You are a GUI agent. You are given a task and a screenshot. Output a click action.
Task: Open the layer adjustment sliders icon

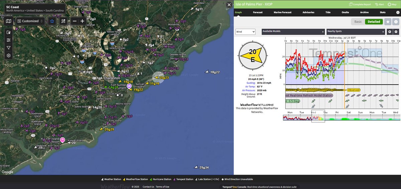[9, 40]
